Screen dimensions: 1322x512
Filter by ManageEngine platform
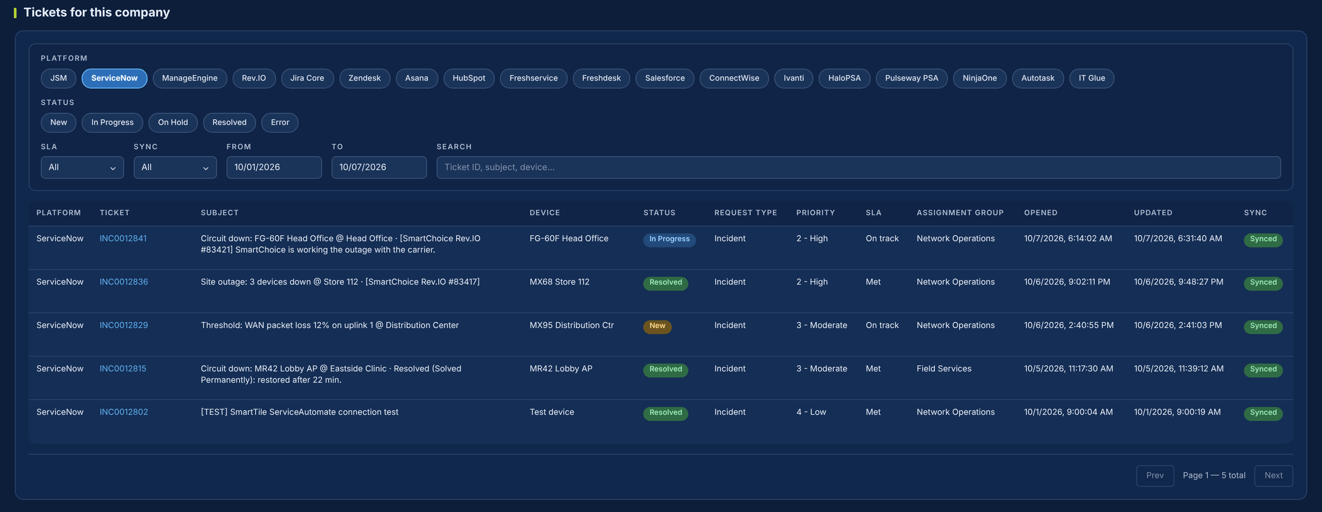coord(189,78)
